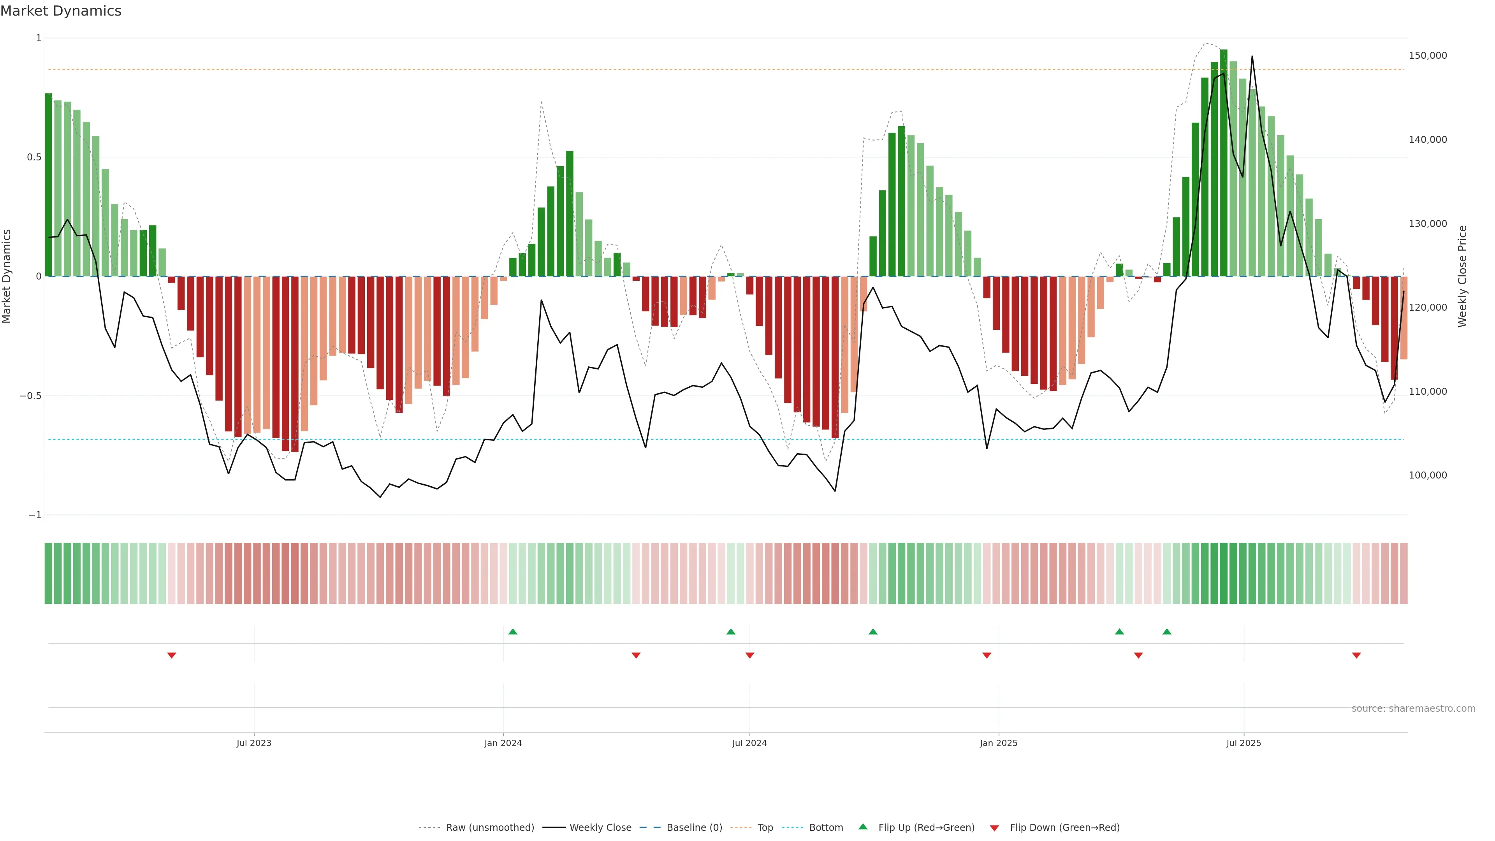The height and width of the screenshot is (841, 1495).
Task: Click the green Flip Up marker near Jan 2024
Action: tap(512, 632)
